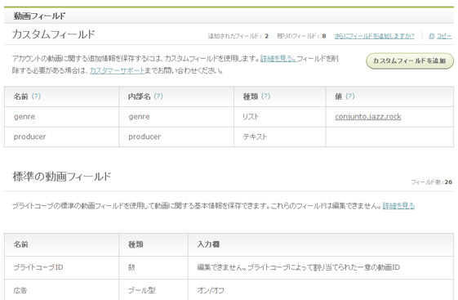Open the 名前 (?) help tooltip
The width and height of the screenshot is (458, 300).
click(36, 96)
